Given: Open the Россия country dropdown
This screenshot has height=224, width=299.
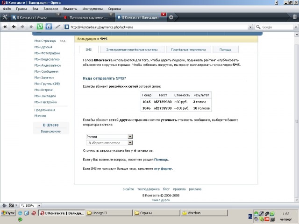Looking at the screenshot, I should (x=109, y=137).
